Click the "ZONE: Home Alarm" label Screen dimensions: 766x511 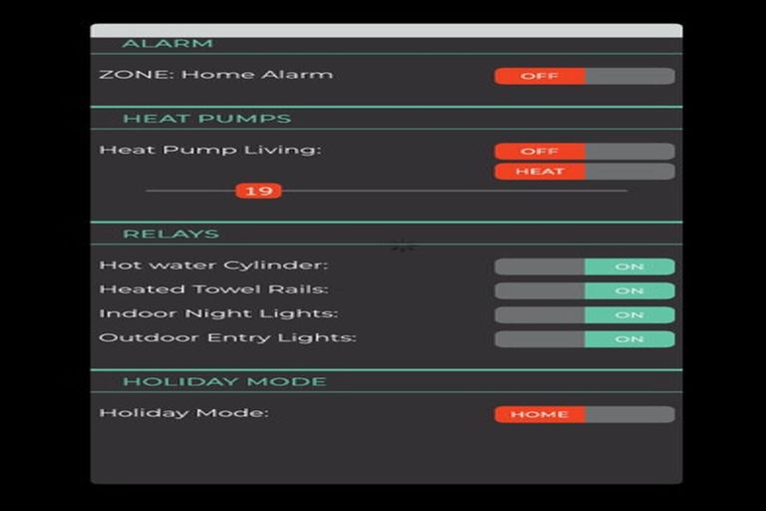pos(215,75)
